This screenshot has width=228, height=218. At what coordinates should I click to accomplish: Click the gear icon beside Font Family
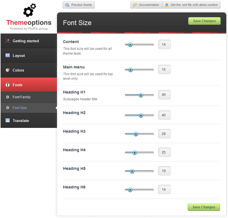coord(8,97)
